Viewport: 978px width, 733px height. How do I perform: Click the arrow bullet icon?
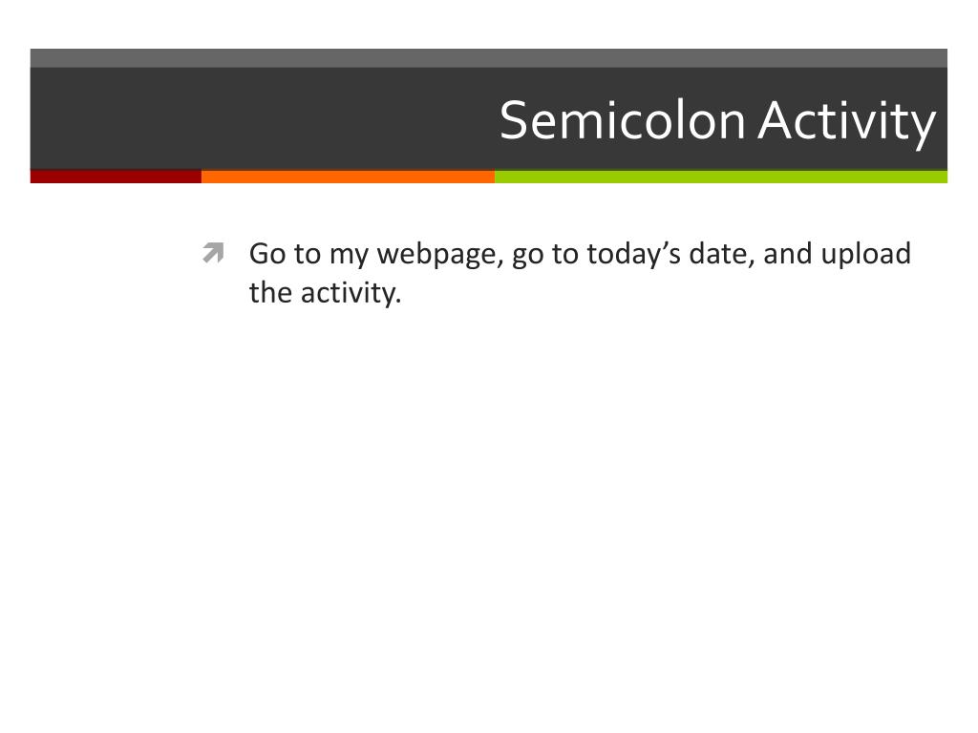tap(213, 254)
